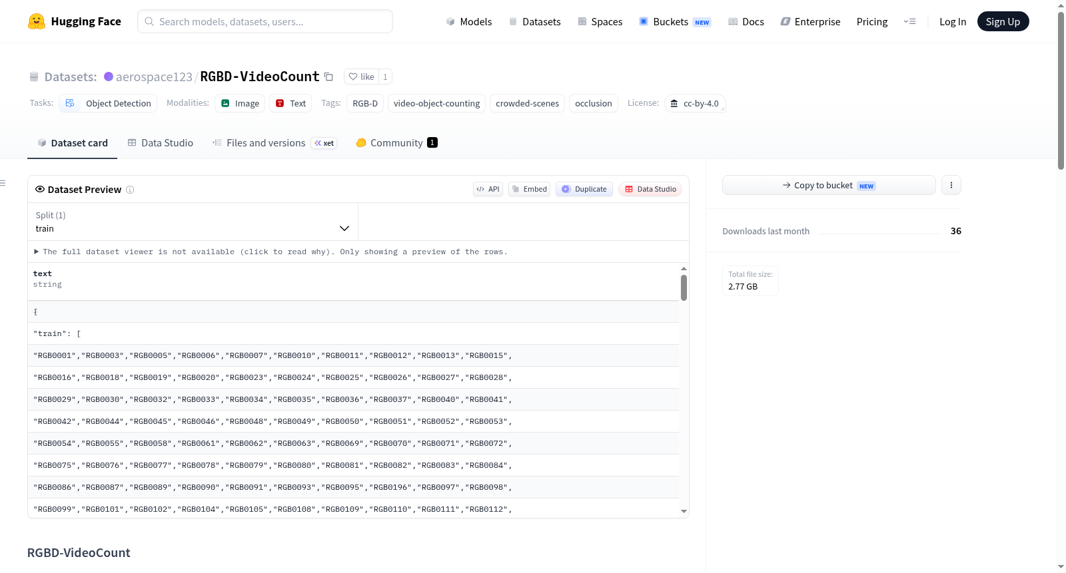Expand the Split train dropdown
Viewport: 1066px width, 573px height.
tap(193, 222)
